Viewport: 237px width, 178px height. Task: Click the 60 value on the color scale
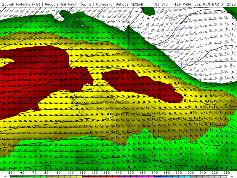pyautogui.click(x=23, y=173)
